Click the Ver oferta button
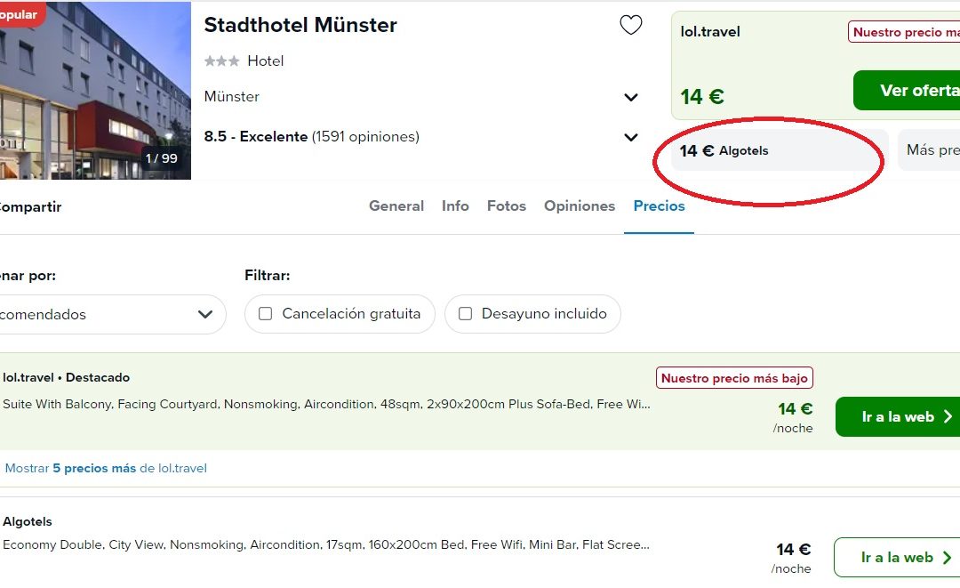The width and height of the screenshot is (960, 588). click(906, 90)
